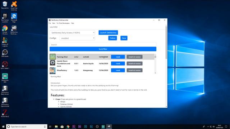Open the taskbar clock and date
Image resolution: width=230 pixels, height=129 pixels.
(220, 126)
